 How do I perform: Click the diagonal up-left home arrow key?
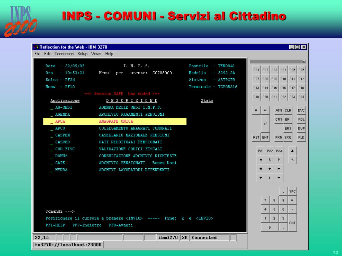(292, 160)
